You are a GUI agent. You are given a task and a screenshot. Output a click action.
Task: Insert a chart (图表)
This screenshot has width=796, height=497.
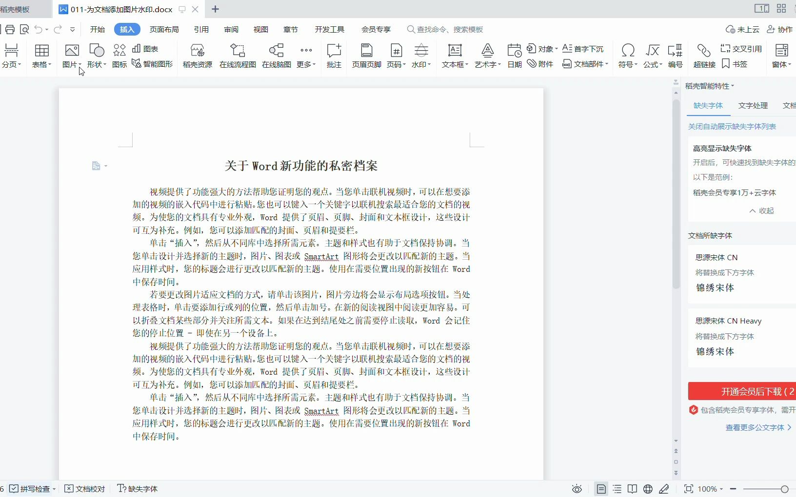click(x=145, y=49)
